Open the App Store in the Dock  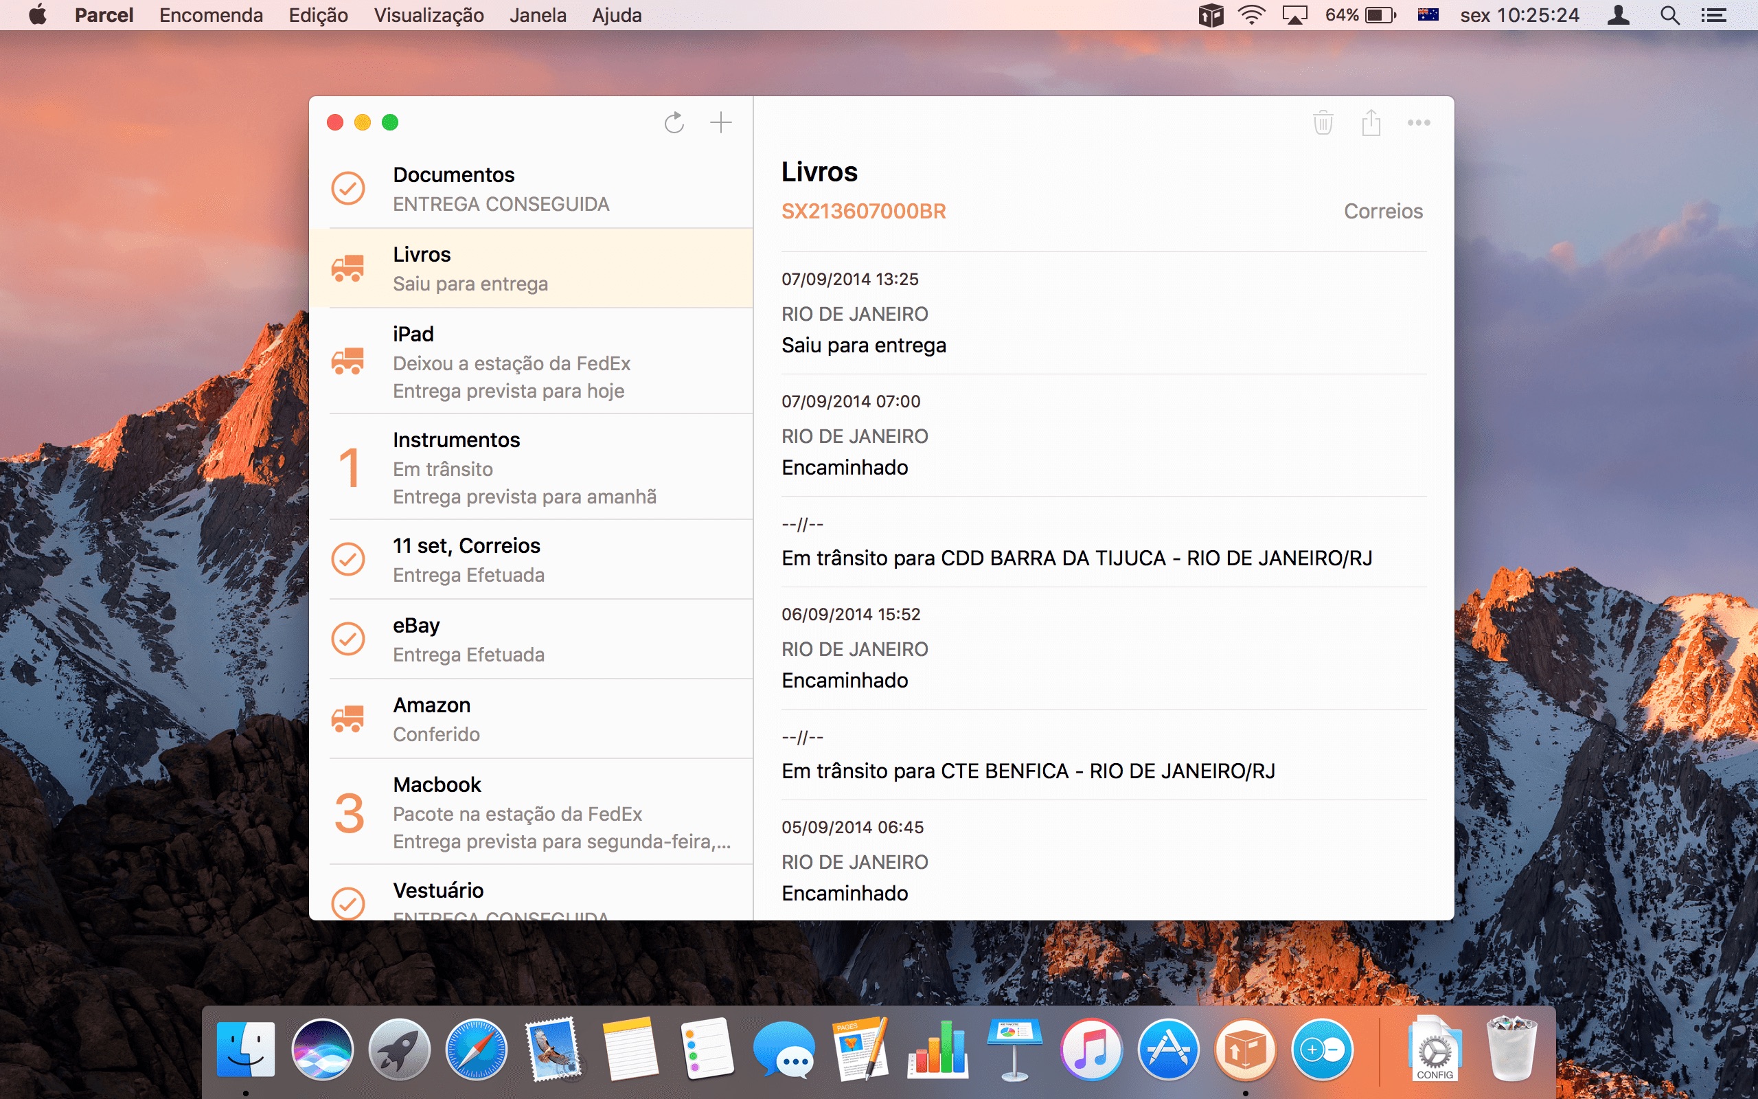click(x=1168, y=1049)
